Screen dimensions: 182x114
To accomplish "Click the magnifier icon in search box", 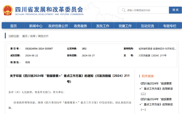I will click(x=123, y=10).
